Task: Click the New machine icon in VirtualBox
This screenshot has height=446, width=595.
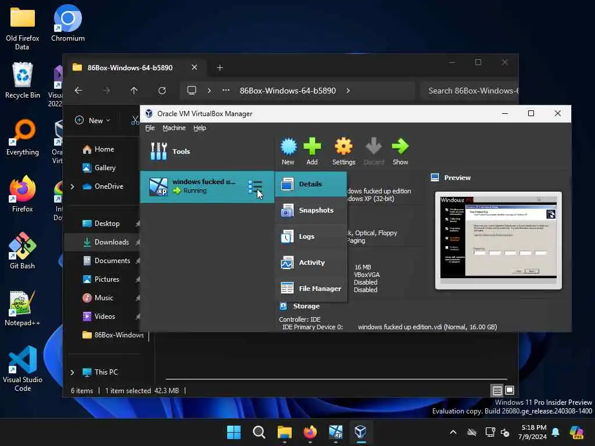Action: click(x=288, y=152)
